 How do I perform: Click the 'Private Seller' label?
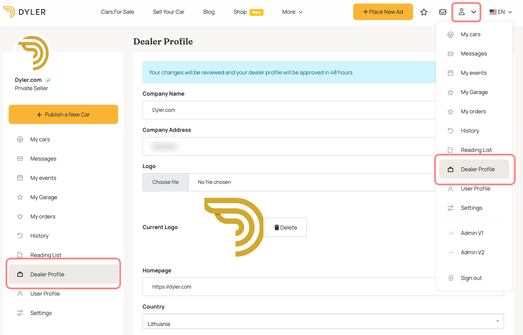tap(32, 88)
